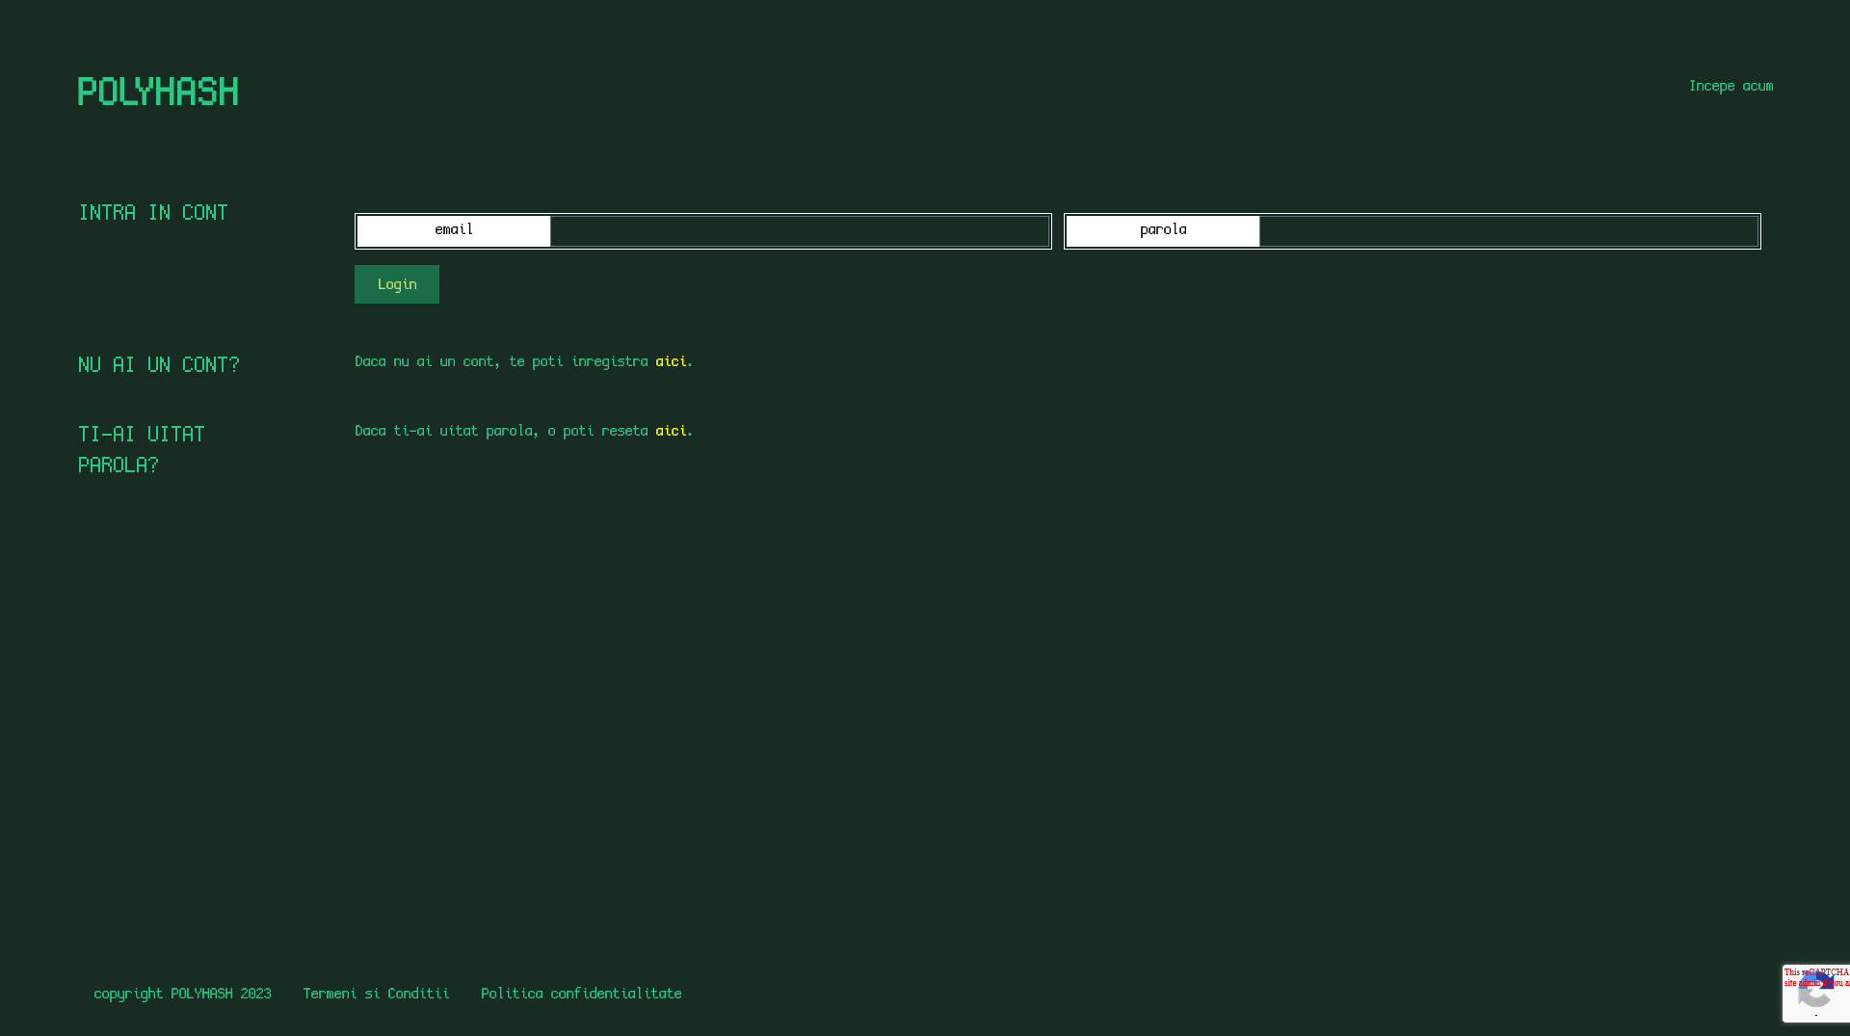The image size is (1850, 1036).
Task: Open the Incepe acum menu link
Action: [1731, 86]
